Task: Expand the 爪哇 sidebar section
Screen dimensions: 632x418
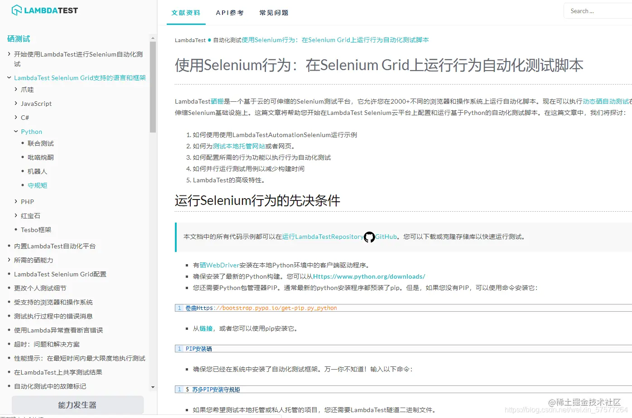Action: (x=27, y=89)
